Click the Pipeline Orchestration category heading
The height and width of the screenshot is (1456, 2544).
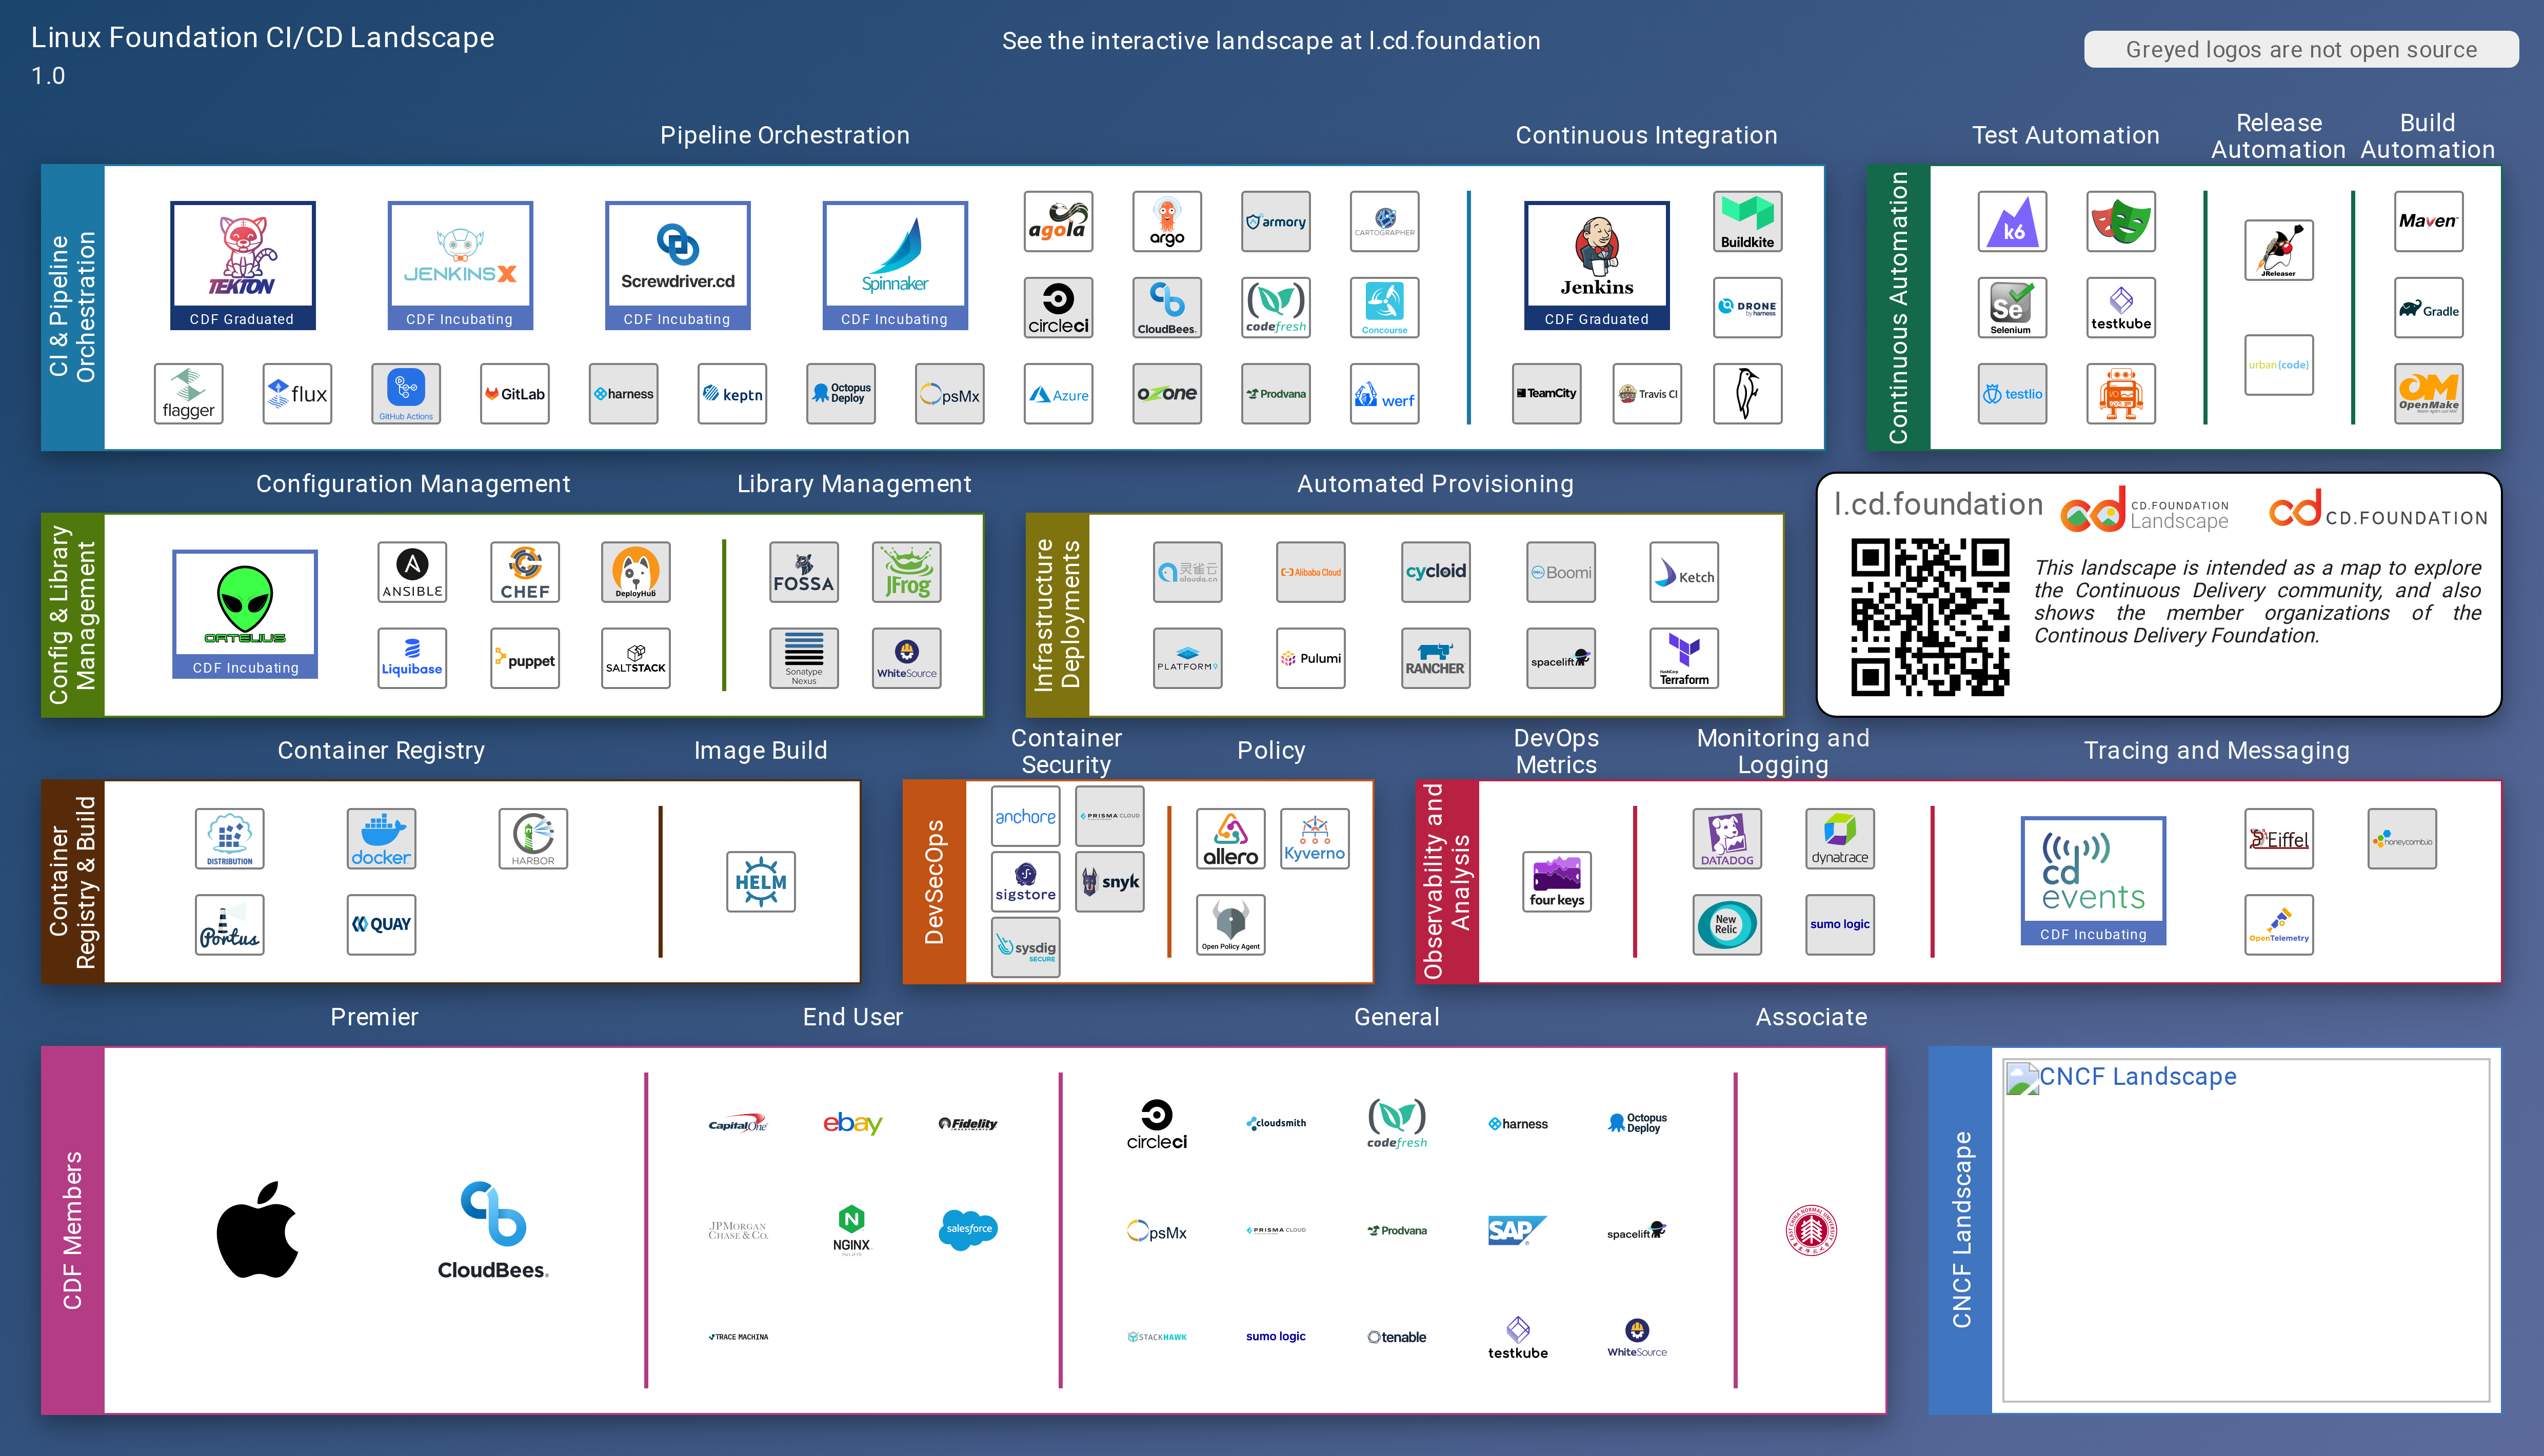pos(784,135)
